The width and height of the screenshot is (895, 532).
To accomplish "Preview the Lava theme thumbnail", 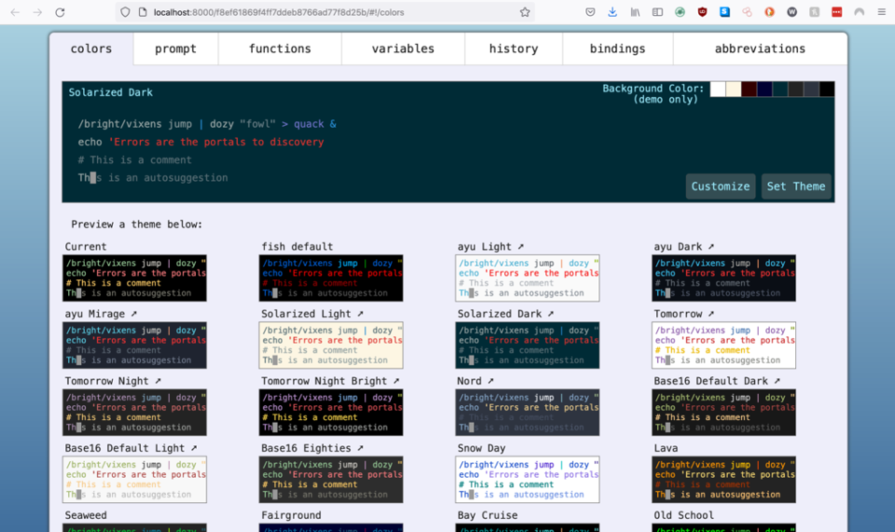I will (723, 480).
